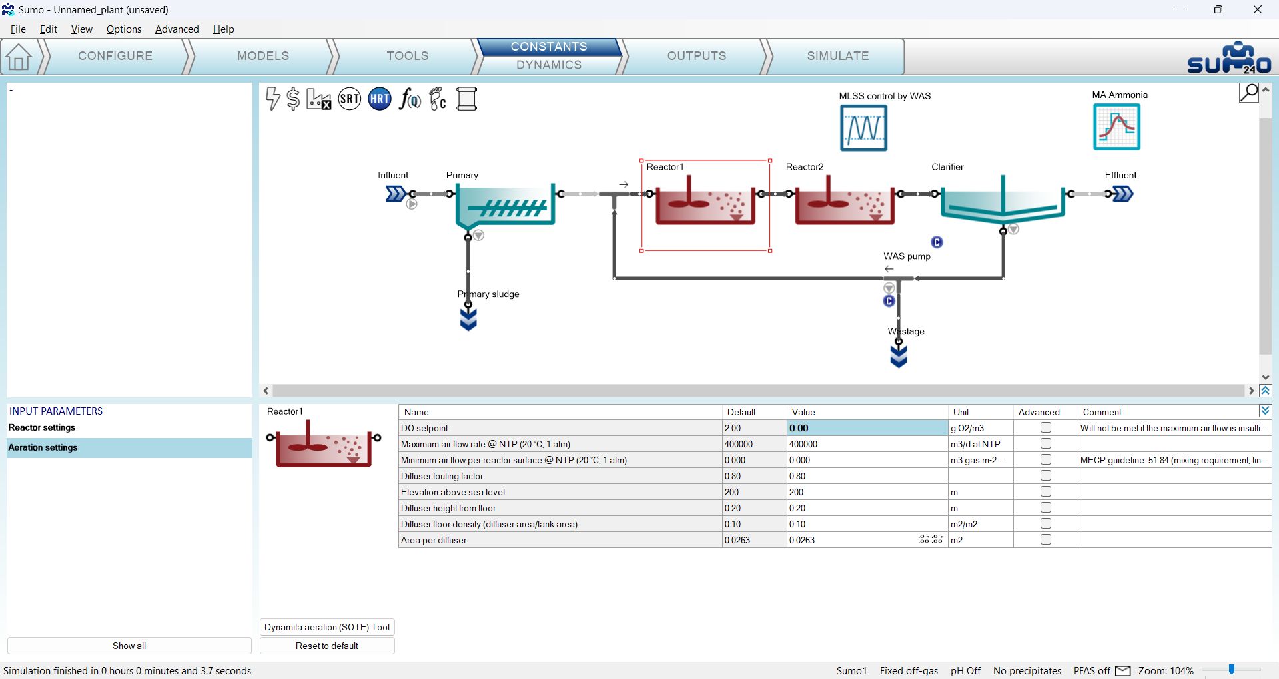Toggle Advanced checkbox for Minimum air flow
The image size is (1279, 679).
(1046, 460)
